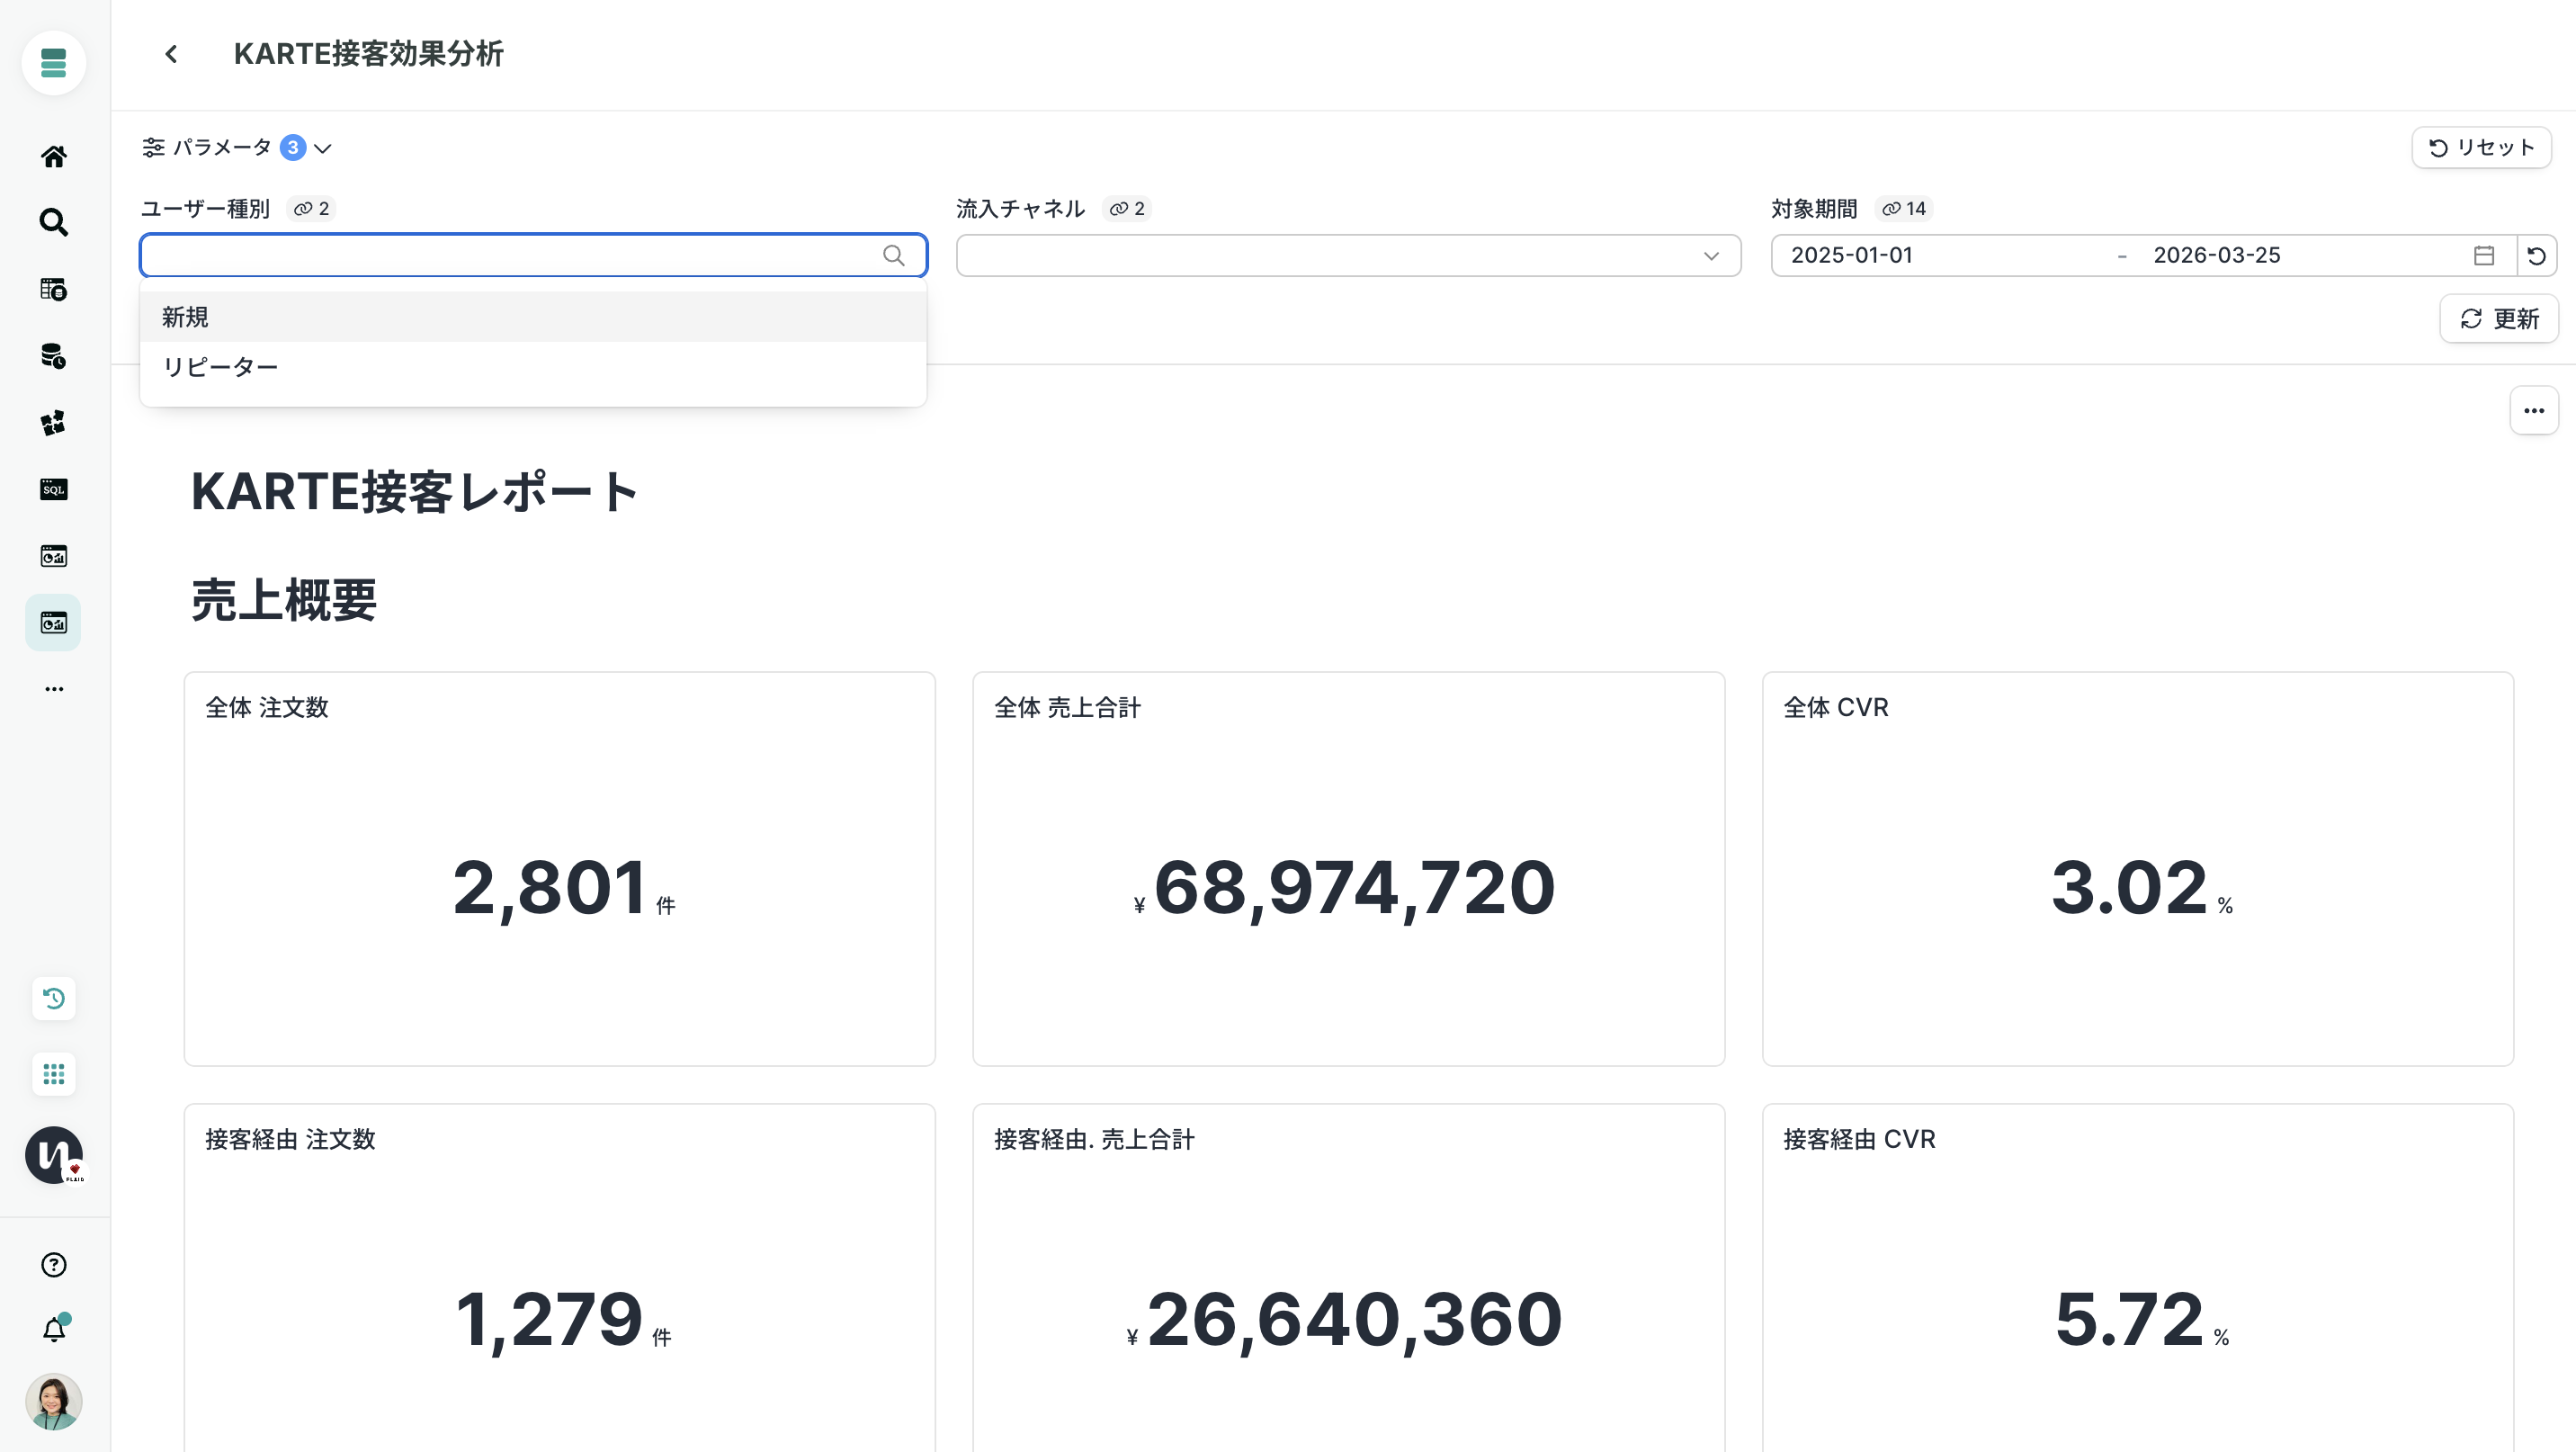Viewport: 2576px width, 1452px height.
Task: Open the help question mark icon
Action: pyautogui.click(x=54, y=1265)
